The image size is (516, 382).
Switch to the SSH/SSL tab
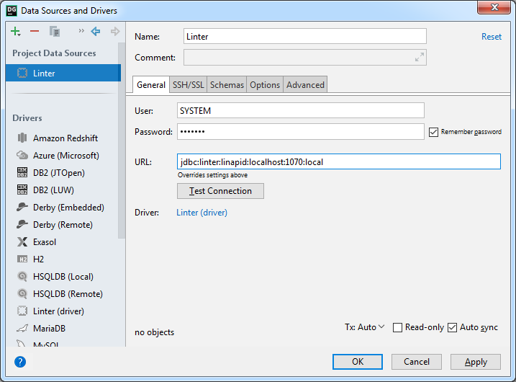tap(188, 85)
